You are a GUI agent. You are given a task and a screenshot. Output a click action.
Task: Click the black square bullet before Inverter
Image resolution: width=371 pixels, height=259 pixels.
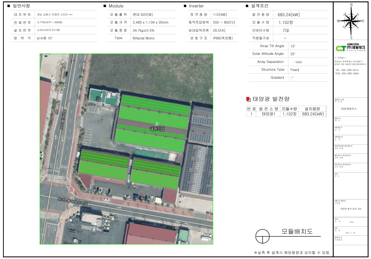(x=185, y=6)
